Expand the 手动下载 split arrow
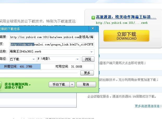The width and height of the screenshot is (162, 119). coord(72,85)
